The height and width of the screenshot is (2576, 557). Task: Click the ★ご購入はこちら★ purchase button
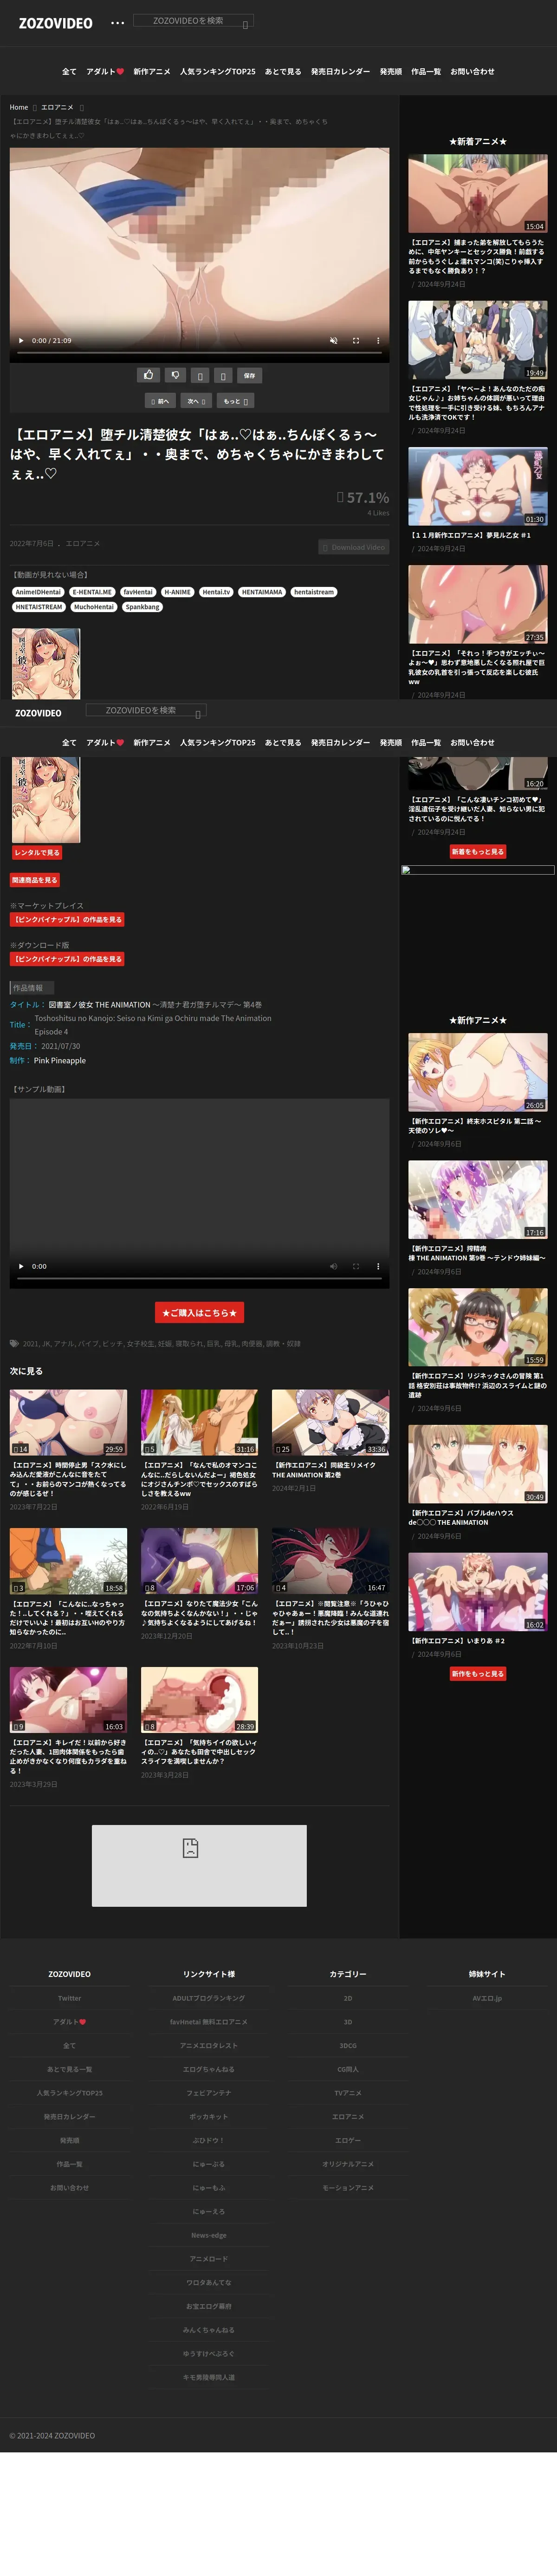(x=200, y=1313)
